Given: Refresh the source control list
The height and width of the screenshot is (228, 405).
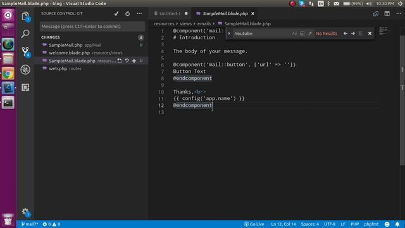Looking at the screenshot, I should tap(128, 14).
